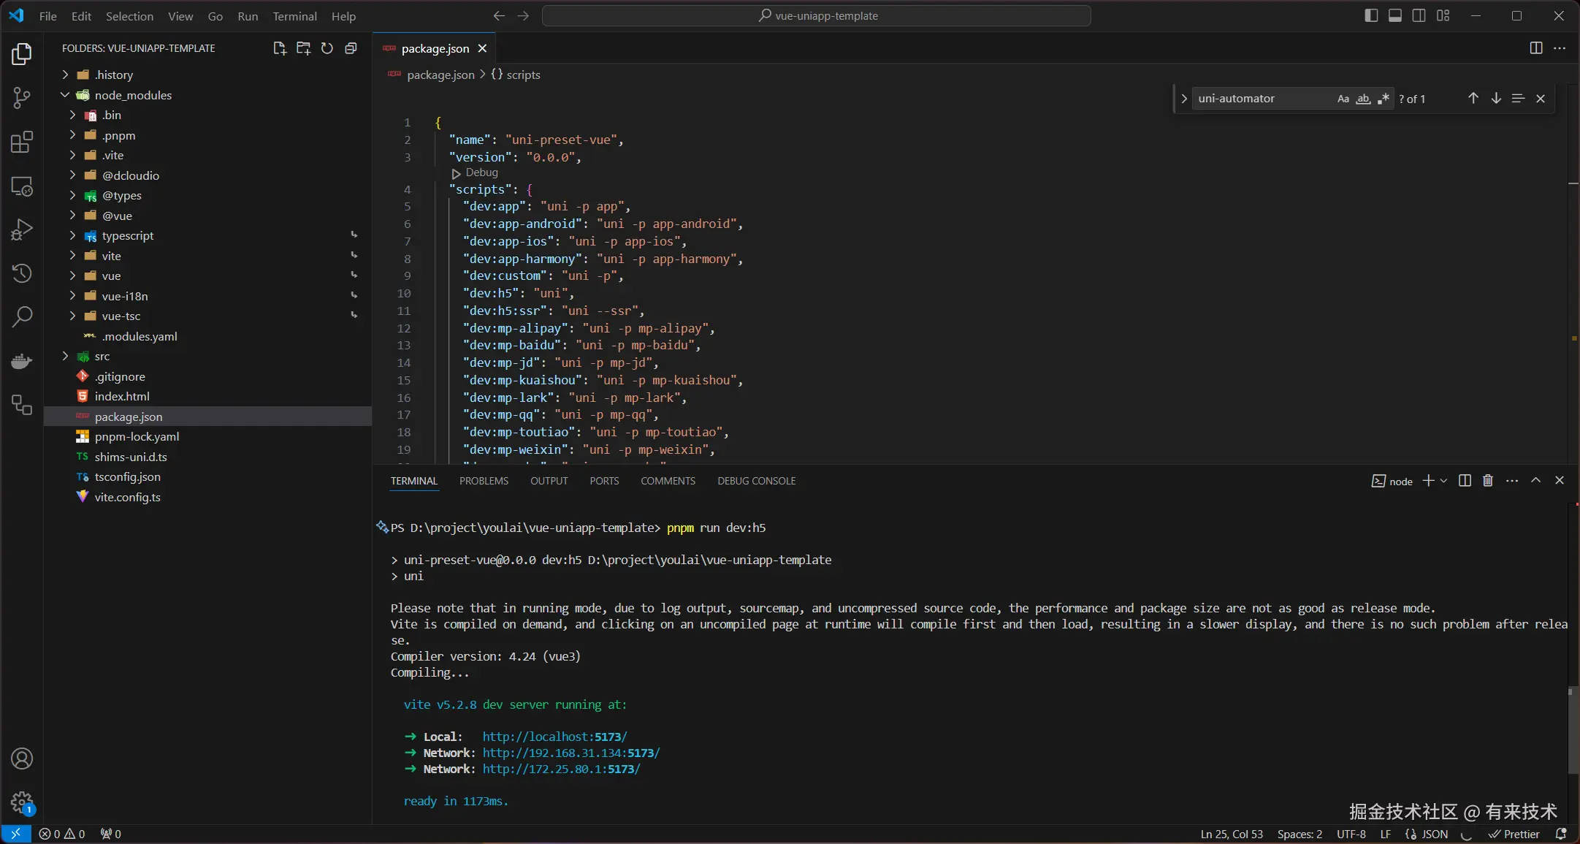Viewport: 1580px width, 844px height.
Task: Open the Docker view icon
Action: click(22, 361)
